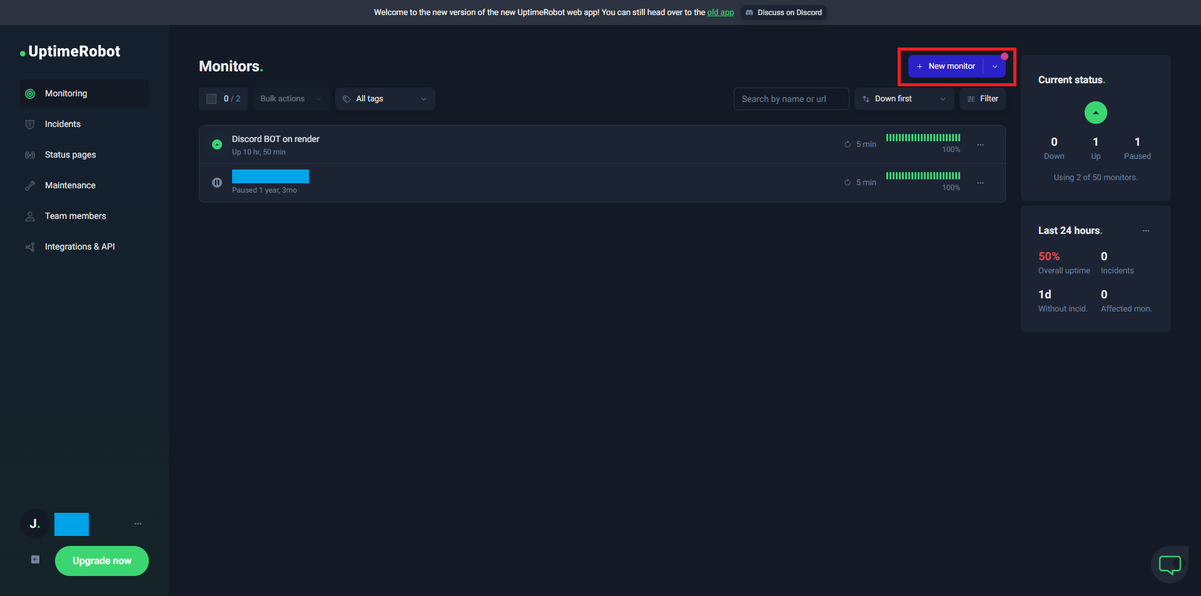
Task: Collapse the sidebar using the arrow icon
Action: coord(35,560)
